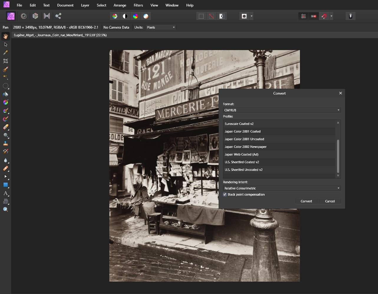Viewport: 378px width, 294px height.
Task: Select the Artistic Text tool
Action: 5,193
